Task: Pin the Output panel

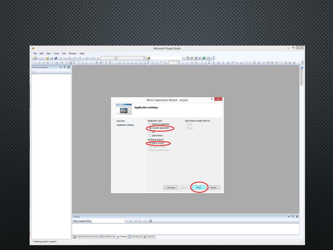Action: point(293,216)
